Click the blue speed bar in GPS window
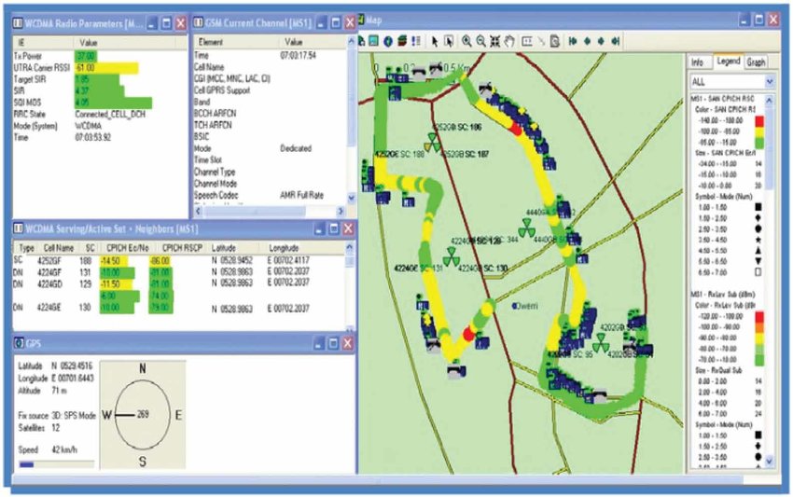The height and width of the screenshot is (497, 793). point(26,464)
